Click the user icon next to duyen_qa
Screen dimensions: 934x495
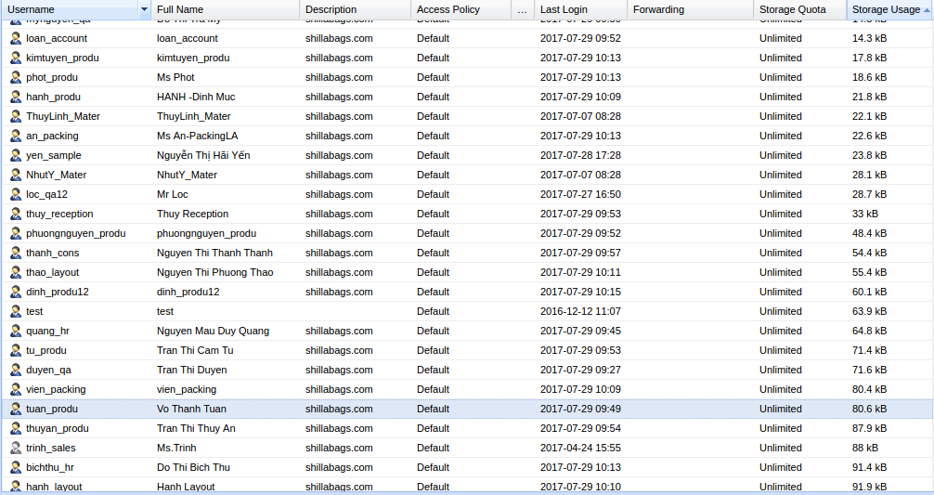[x=16, y=370]
